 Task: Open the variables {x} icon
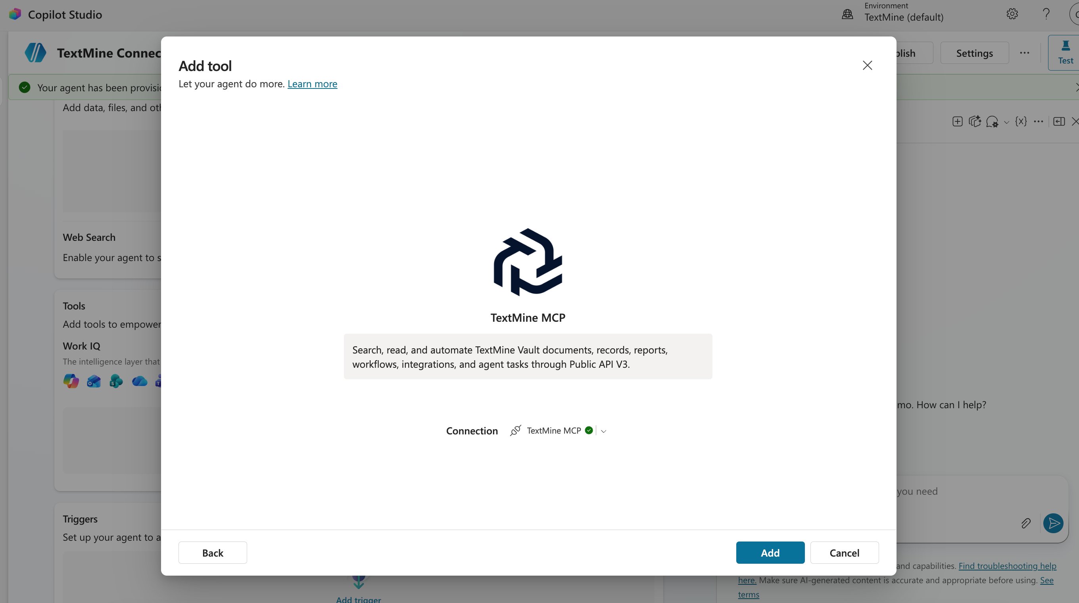click(1021, 121)
